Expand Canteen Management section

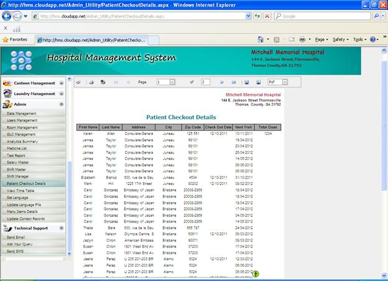[62, 83]
